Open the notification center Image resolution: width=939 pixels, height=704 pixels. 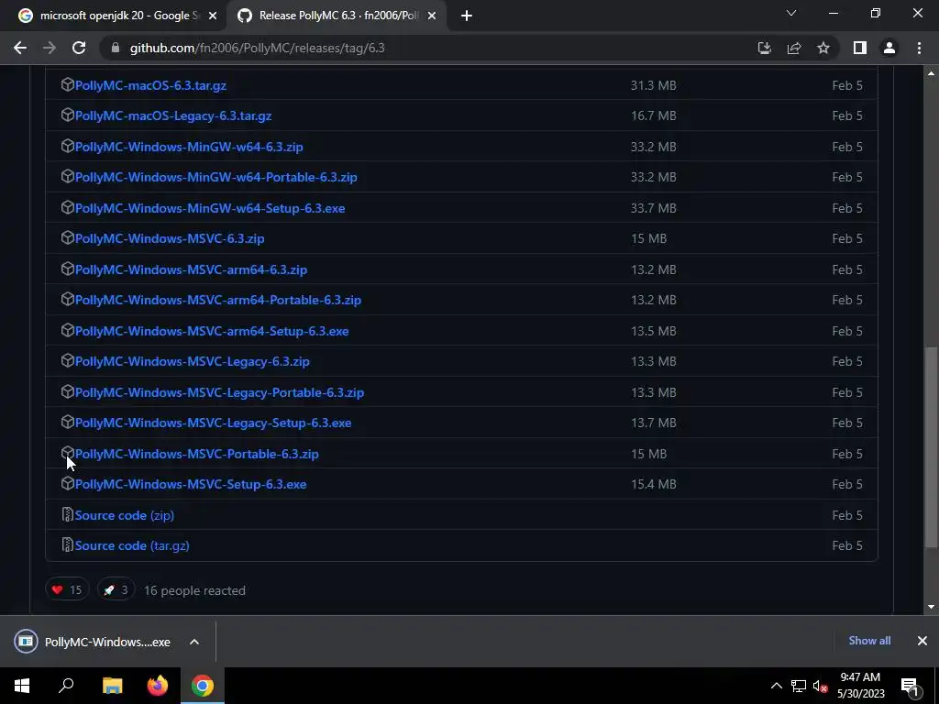910,686
